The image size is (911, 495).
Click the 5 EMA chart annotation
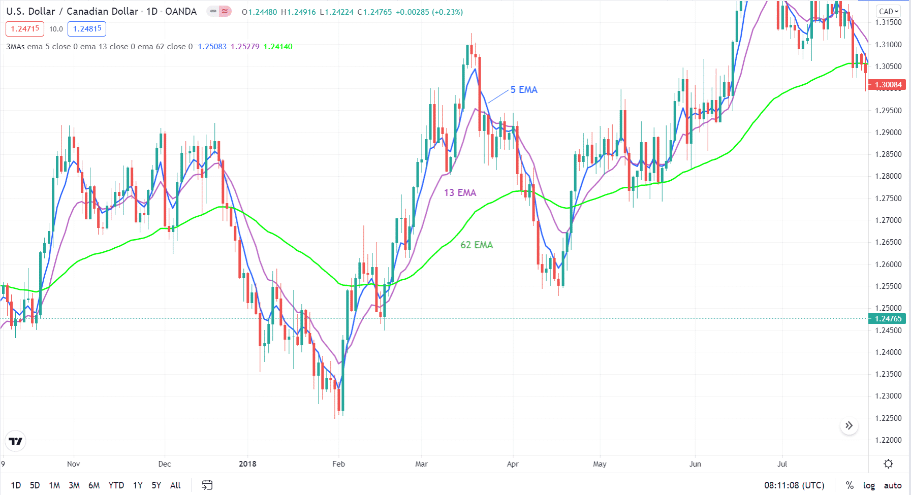point(524,89)
